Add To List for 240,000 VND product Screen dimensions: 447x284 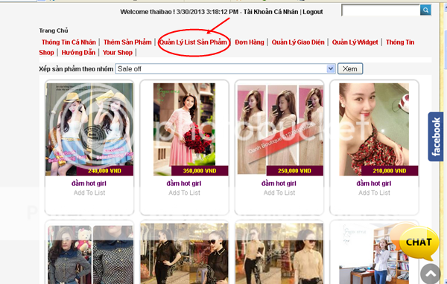89,193
